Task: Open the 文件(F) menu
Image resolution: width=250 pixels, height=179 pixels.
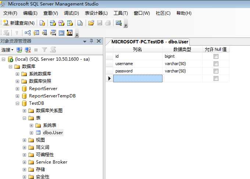Action: coord(10,13)
